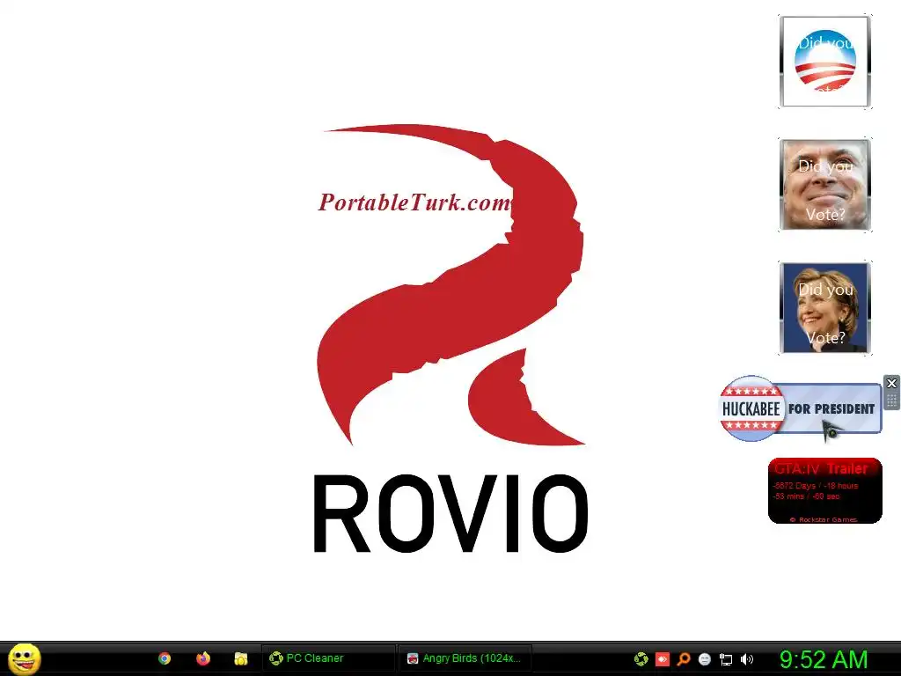
Task: Click the red AnyDesk tray icon
Action: coord(662,659)
